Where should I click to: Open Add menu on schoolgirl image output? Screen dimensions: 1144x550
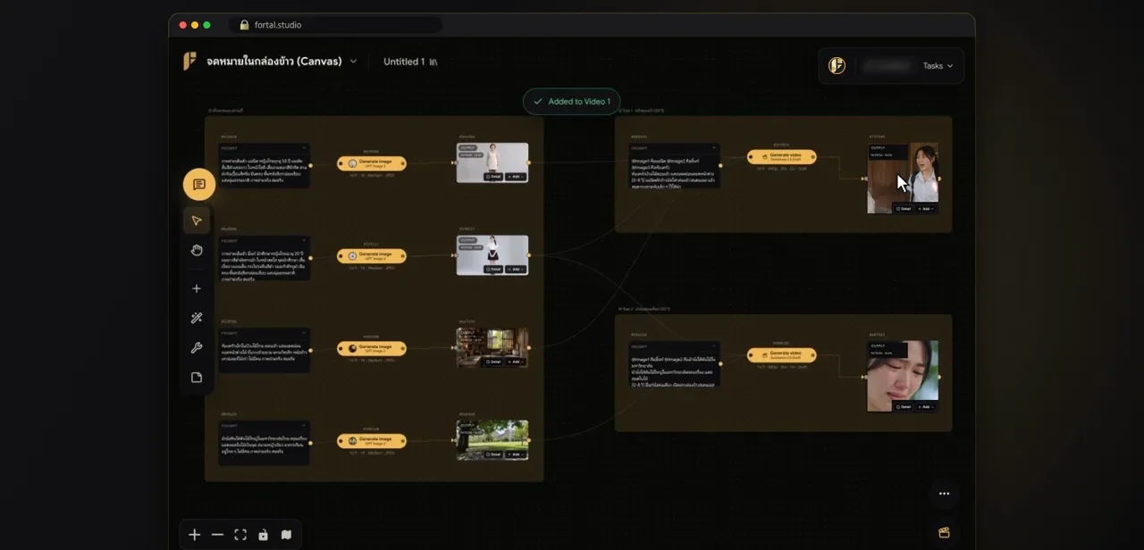tap(516, 269)
